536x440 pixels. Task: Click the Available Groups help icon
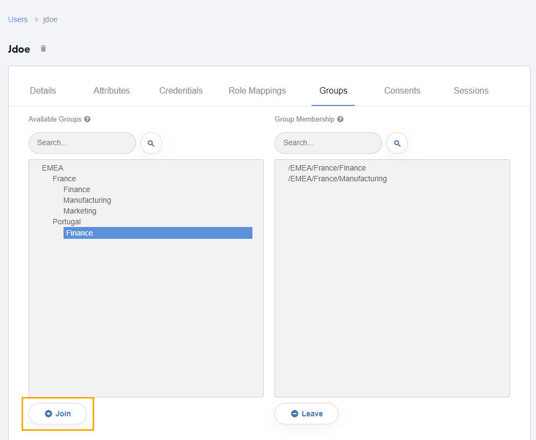pyautogui.click(x=87, y=119)
